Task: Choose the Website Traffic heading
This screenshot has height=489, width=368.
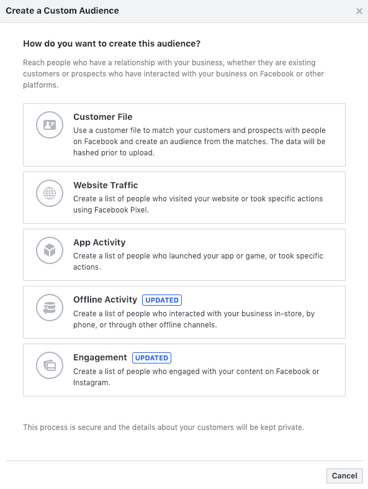Action: pos(105,185)
